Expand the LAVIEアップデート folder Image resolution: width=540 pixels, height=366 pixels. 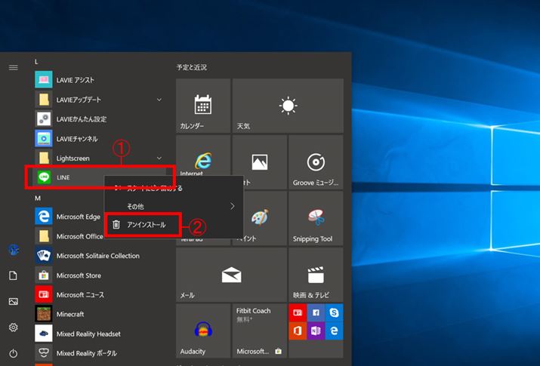coord(159,100)
